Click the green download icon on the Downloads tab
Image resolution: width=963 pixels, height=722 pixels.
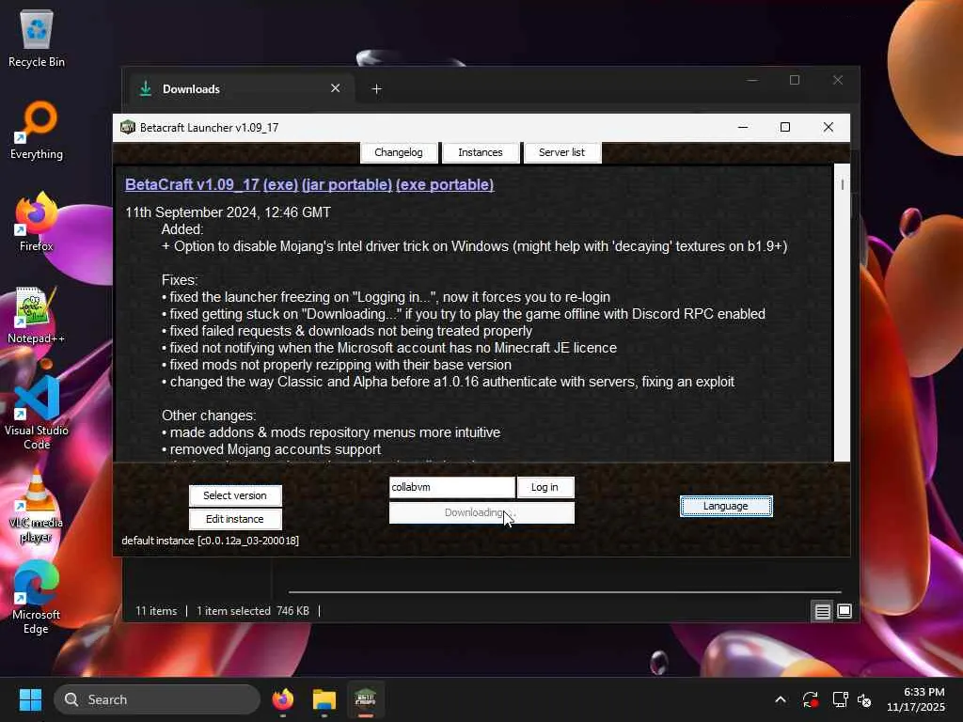point(146,89)
